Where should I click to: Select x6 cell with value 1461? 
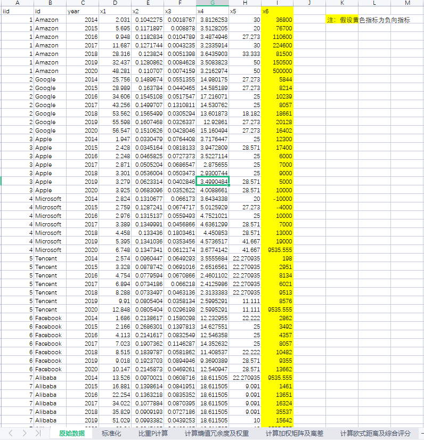pos(277,386)
